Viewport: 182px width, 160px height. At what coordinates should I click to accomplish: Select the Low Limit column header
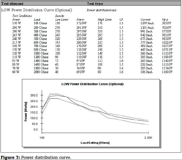point(61,19)
